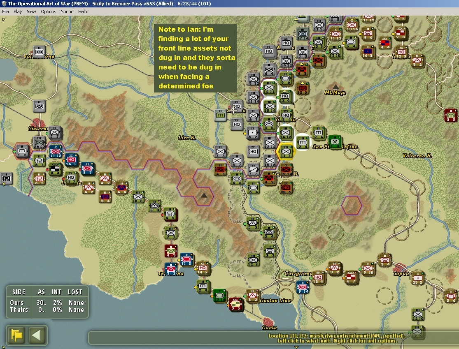Select the HQ unit 13 4 near Garigliano
Screen dimensions: 459x349
click(x=318, y=278)
